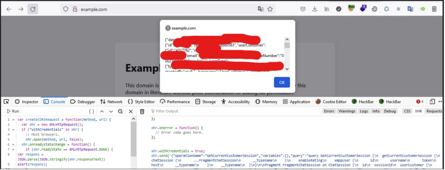Toggle the XHR filter
This screenshot has width=445, height=170.
coord(418,111)
